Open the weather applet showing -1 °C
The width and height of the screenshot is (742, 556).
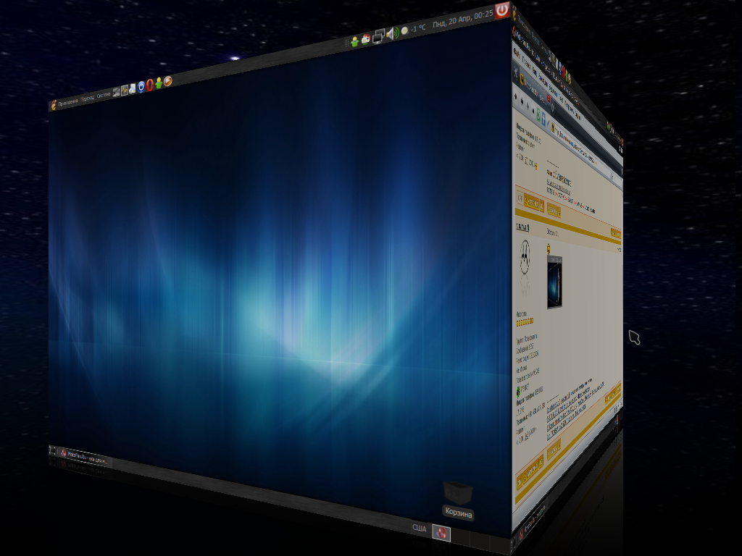point(413,29)
